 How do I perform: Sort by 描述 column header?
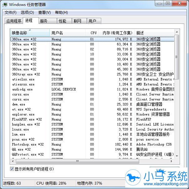(x=154, y=33)
